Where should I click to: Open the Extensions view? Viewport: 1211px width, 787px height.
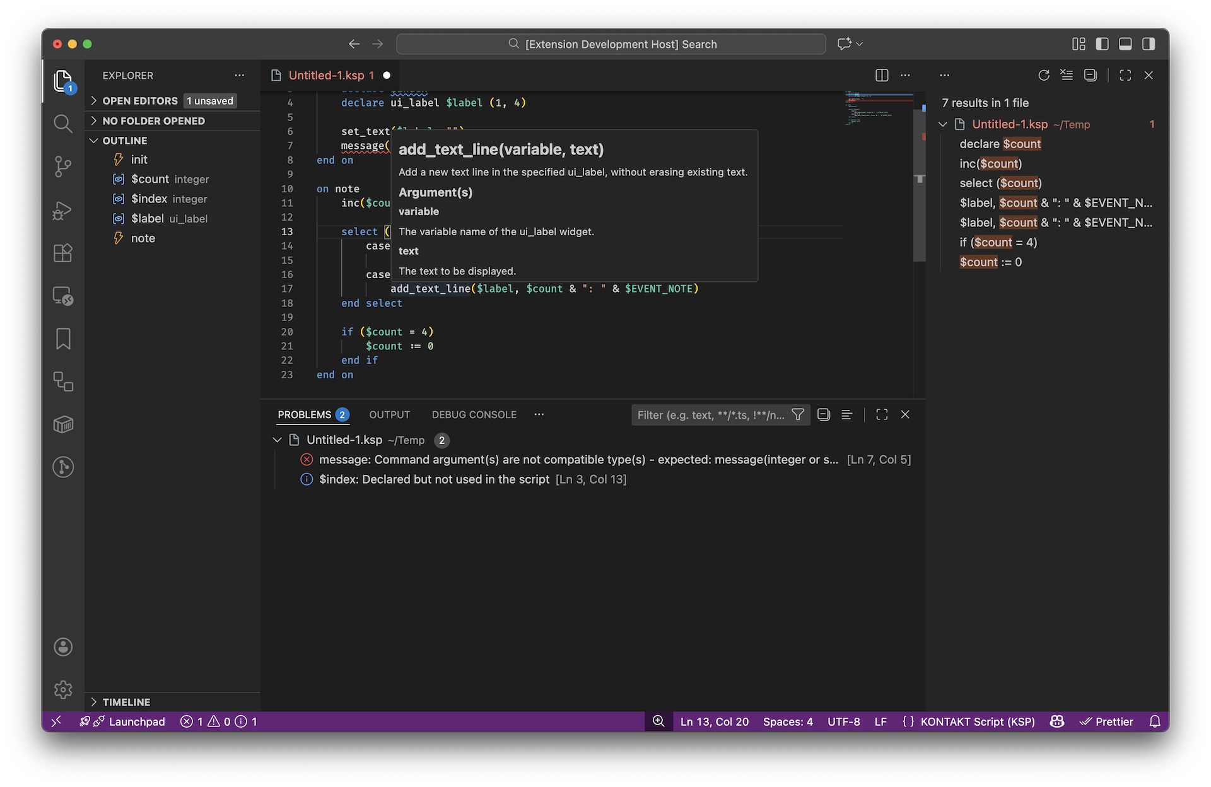tap(62, 253)
